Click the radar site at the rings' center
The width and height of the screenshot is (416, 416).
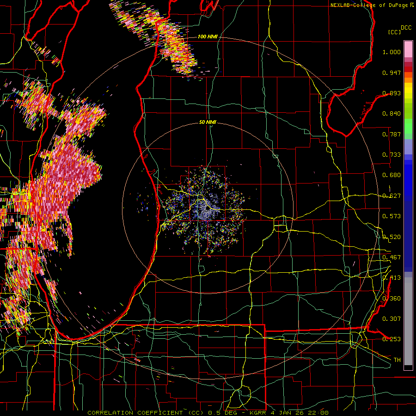click(208, 208)
